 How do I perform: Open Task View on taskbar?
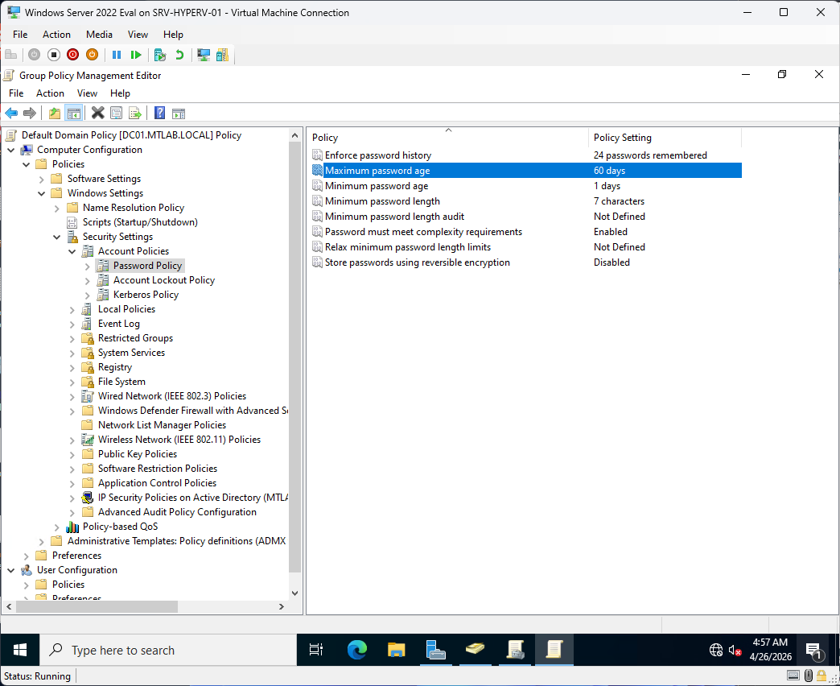[x=316, y=650]
